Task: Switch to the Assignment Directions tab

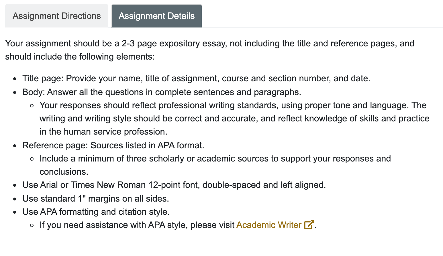Action: (57, 16)
